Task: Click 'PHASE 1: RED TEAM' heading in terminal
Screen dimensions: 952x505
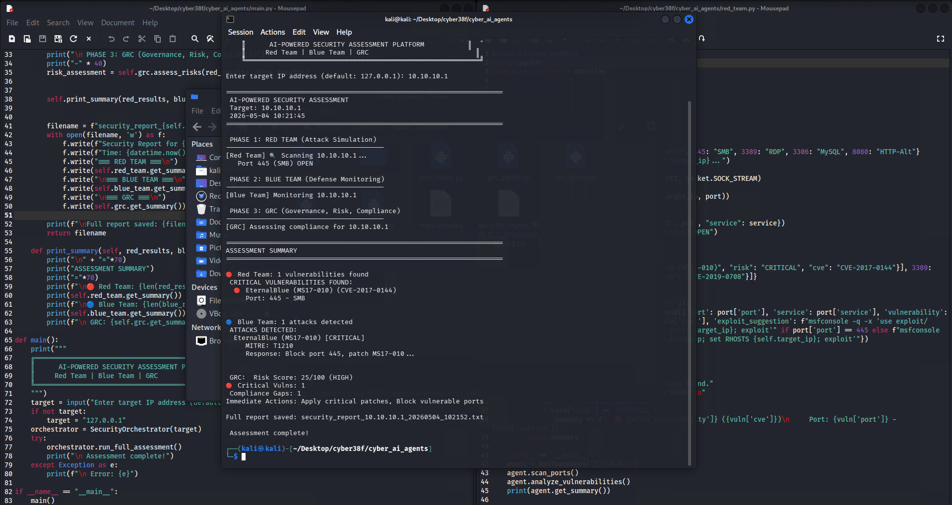Action: 303,140
